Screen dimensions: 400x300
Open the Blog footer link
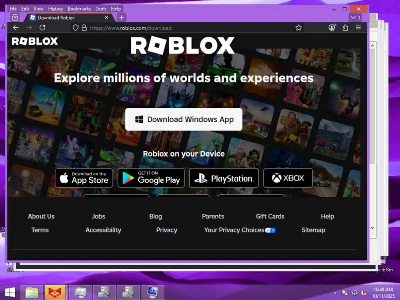click(155, 216)
